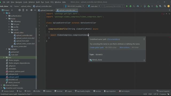Viewport: 171px width, 96px height.
Task: Open popup options menu beside Documentation
Action: click(x=144, y=39)
